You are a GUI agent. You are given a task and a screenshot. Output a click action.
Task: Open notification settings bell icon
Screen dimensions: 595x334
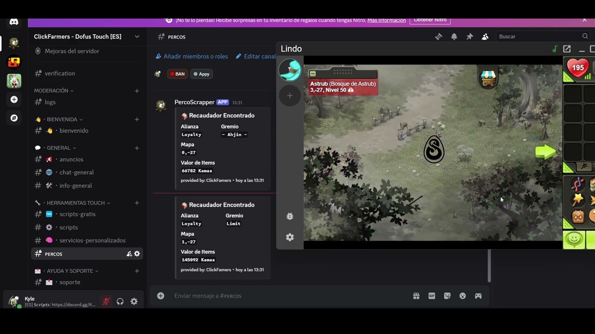tap(454, 37)
